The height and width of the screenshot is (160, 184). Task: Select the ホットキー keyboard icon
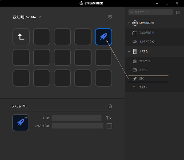(x=135, y=70)
